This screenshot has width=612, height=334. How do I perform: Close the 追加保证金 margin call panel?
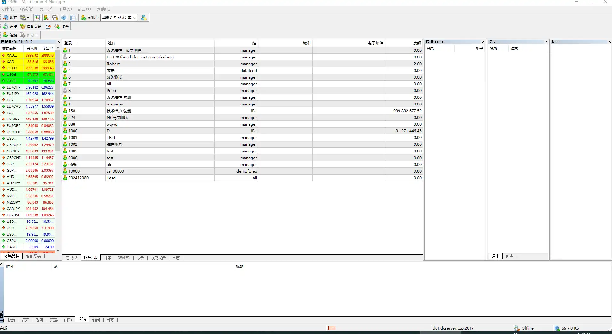pyautogui.click(x=483, y=42)
